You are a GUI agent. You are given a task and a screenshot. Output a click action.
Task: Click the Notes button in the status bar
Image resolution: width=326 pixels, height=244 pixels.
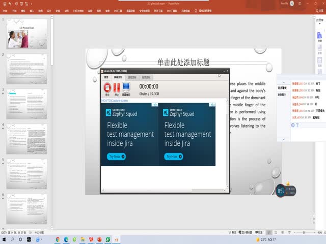233,232
